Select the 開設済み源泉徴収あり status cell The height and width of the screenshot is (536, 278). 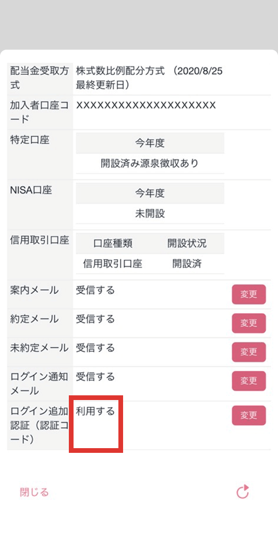click(150, 163)
